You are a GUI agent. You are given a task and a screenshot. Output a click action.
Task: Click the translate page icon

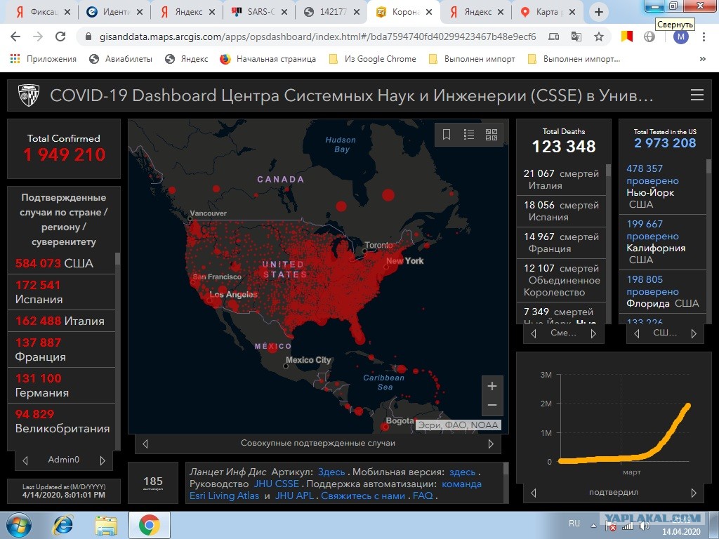click(576, 36)
